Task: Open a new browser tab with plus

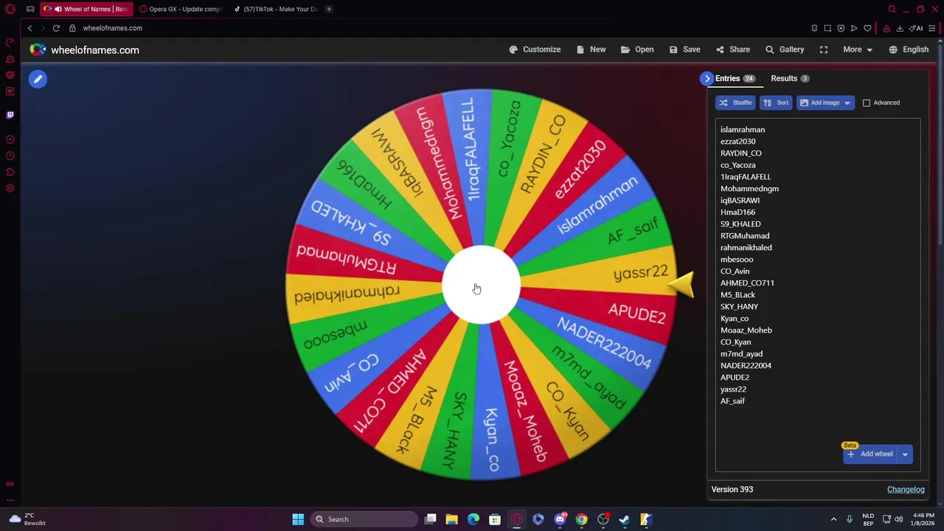Action: click(329, 9)
